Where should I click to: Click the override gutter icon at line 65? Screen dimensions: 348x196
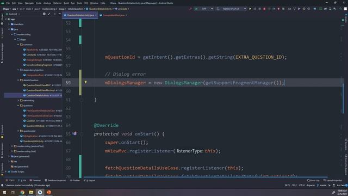[x=75, y=133]
